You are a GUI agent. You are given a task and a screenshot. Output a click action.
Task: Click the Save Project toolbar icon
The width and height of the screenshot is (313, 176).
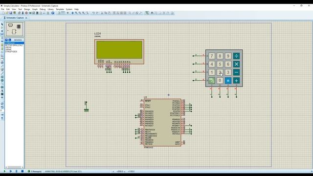(11, 13)
